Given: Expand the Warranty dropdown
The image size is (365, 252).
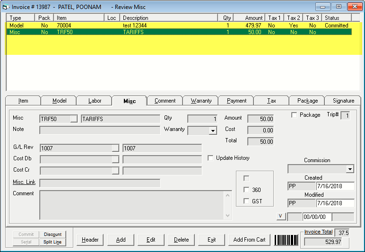Looking at the screenshot, I should (213, 131).
